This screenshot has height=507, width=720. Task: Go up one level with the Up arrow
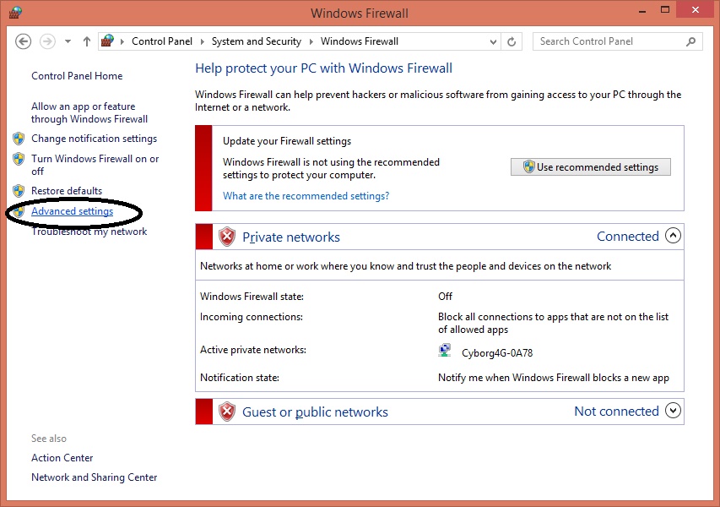[x=87, y=41]
